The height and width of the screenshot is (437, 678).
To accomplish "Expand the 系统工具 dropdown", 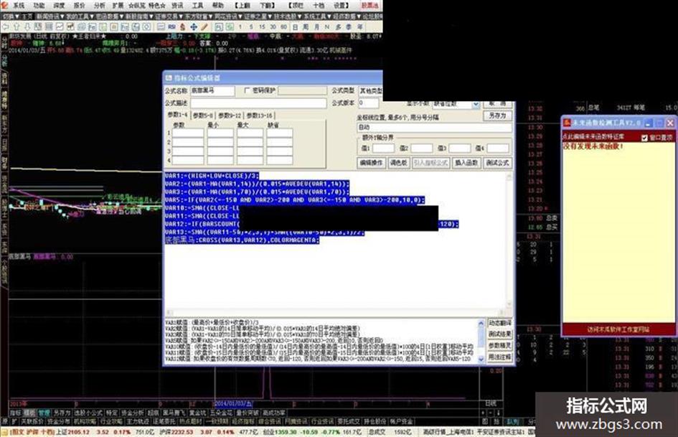I will pyautogui.click(x=317, y=17).
